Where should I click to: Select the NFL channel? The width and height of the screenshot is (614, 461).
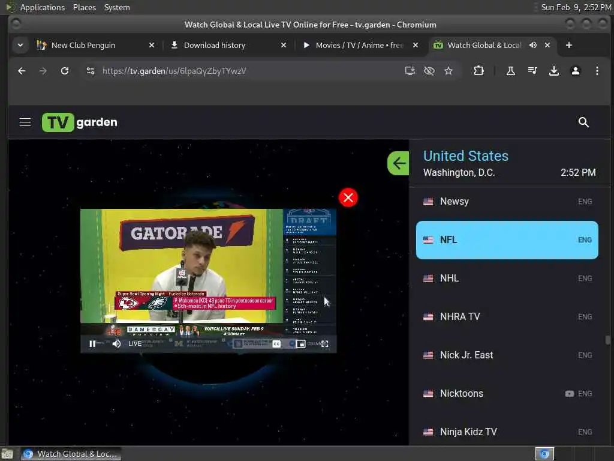507,240
